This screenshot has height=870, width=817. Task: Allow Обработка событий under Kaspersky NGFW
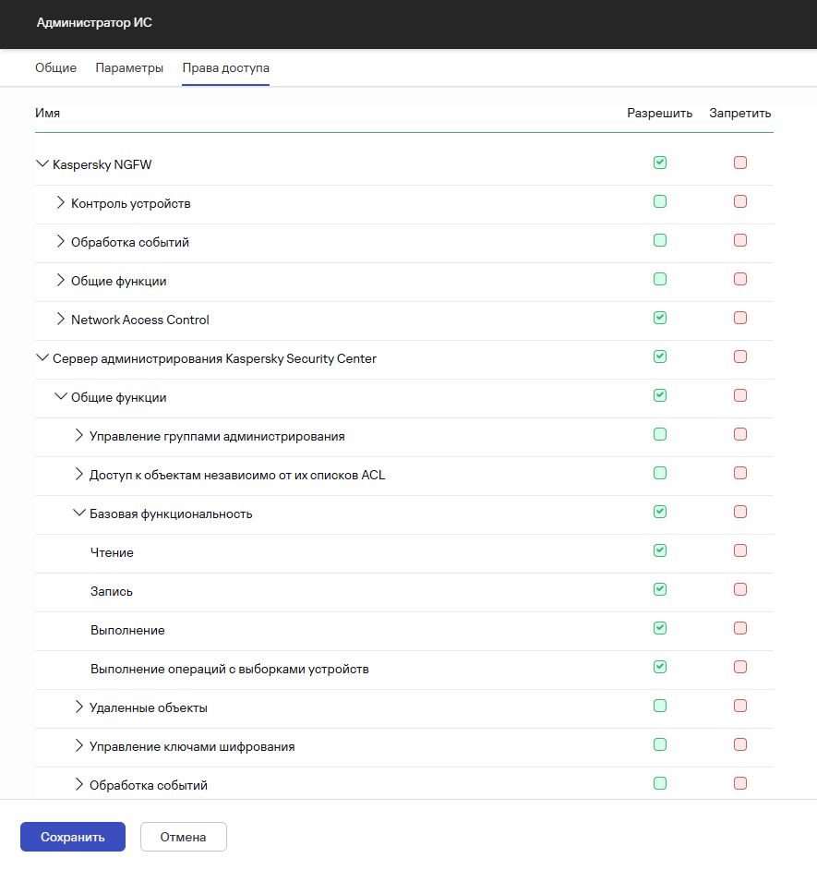click(x=660, y=240)
